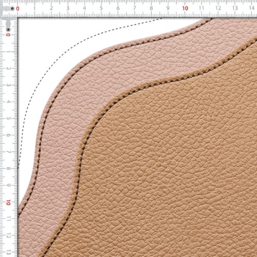Pick number 8 on the vertical ruler
The width and height of the screenshot is (257, 257).
point(8,169)
